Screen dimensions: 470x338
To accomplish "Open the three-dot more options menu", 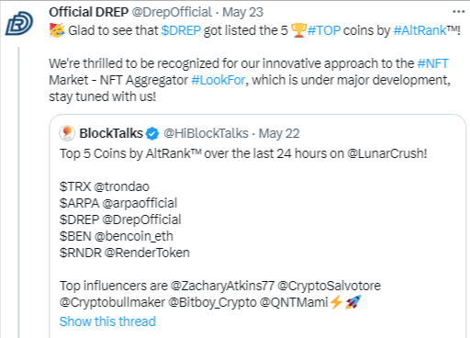I will pos(458,12).
